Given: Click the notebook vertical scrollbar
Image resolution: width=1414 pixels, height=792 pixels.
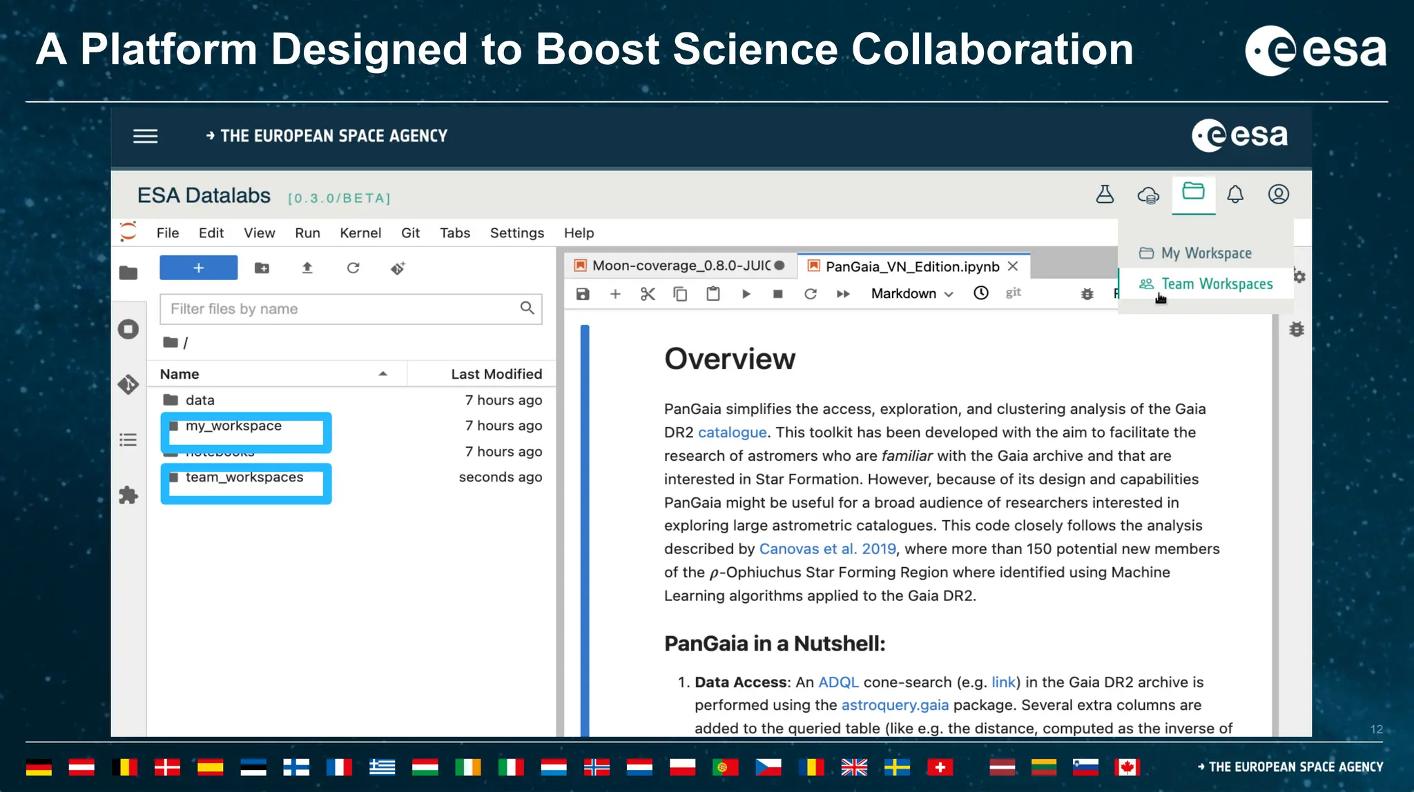Looking at the screenshot, I should (x=1275, y=524).
